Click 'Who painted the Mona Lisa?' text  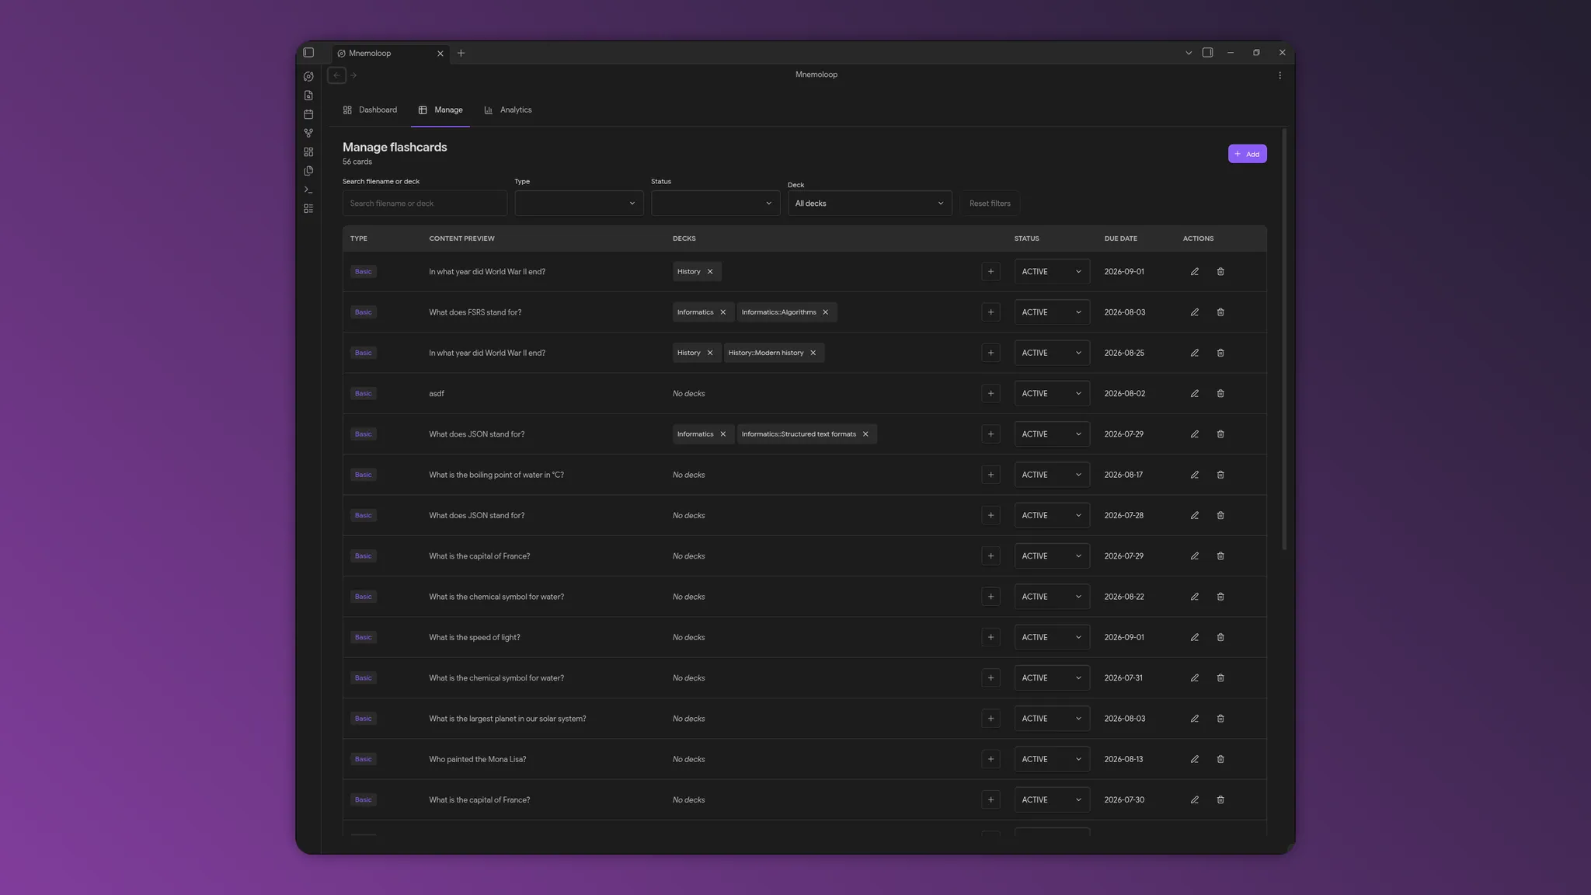478,759
